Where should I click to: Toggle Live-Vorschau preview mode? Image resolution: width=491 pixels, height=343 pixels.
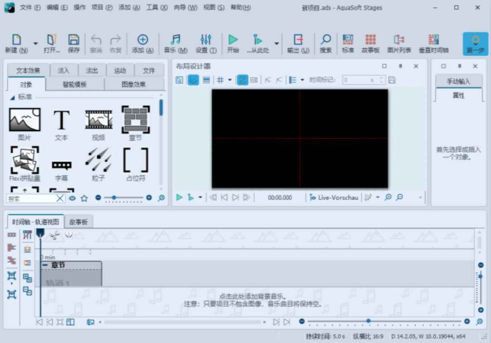[334, 197]
